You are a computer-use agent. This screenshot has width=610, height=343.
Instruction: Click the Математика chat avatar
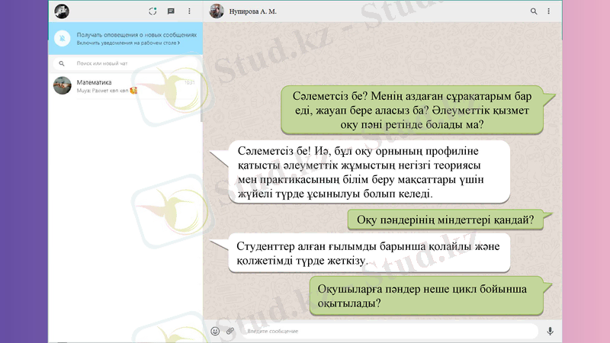pyautogui.click(x=63, y=85)
